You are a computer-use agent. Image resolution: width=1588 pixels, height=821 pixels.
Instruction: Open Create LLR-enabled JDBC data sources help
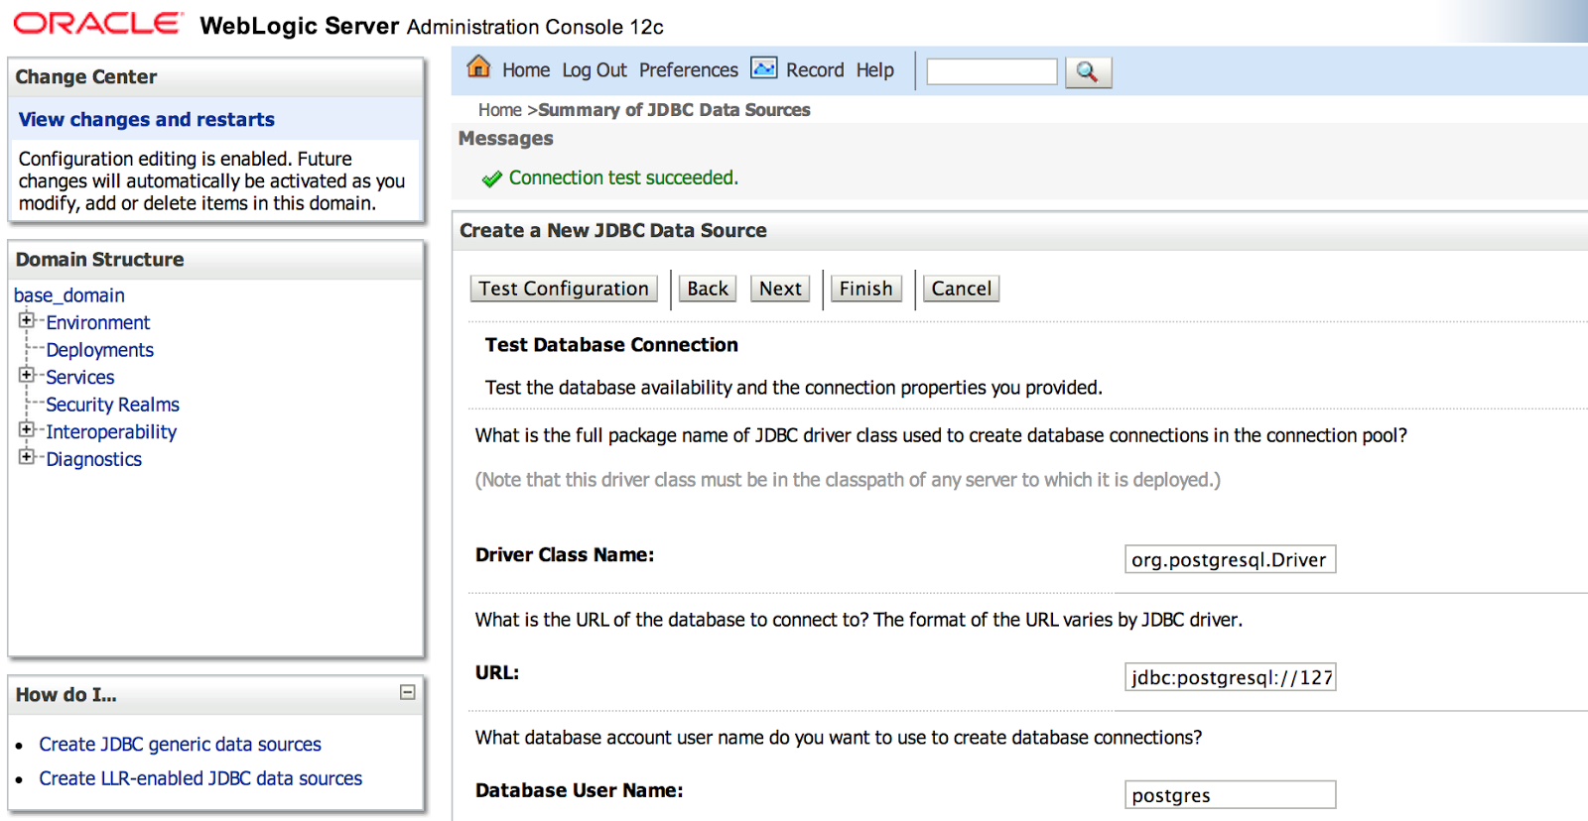point(200,778)
